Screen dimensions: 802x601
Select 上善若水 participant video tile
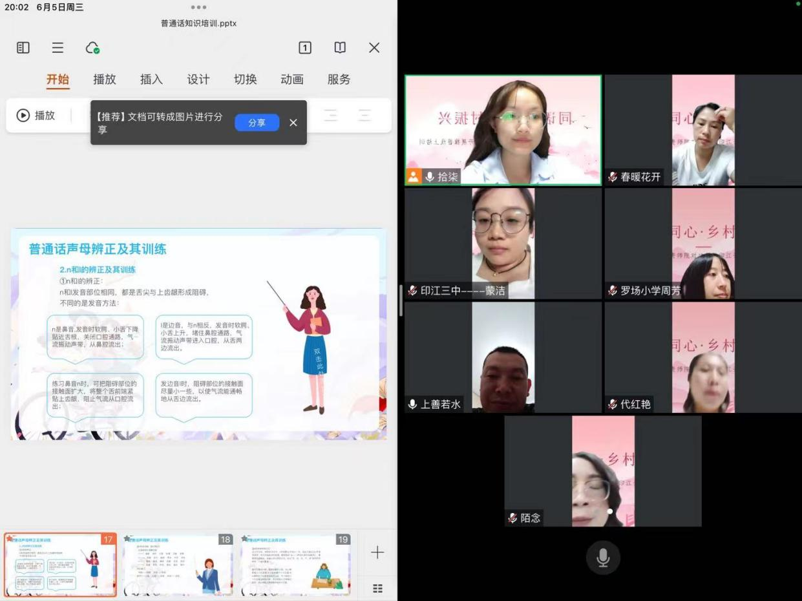click(503, 357)
